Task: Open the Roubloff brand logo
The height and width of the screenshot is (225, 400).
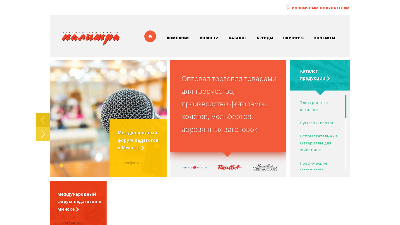Action: pyautogui.click(x=230, y=168)
